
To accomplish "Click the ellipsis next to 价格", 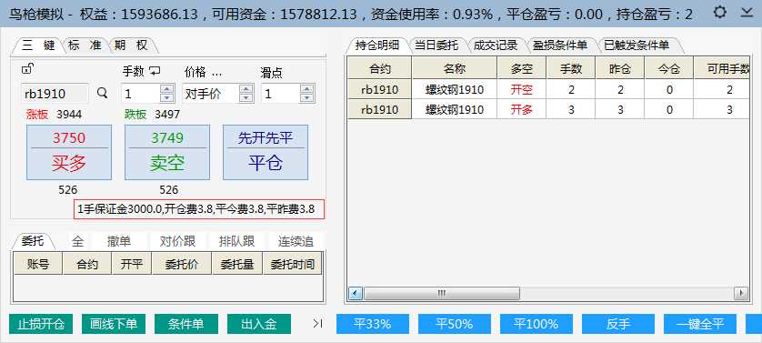I will (217, 75).
